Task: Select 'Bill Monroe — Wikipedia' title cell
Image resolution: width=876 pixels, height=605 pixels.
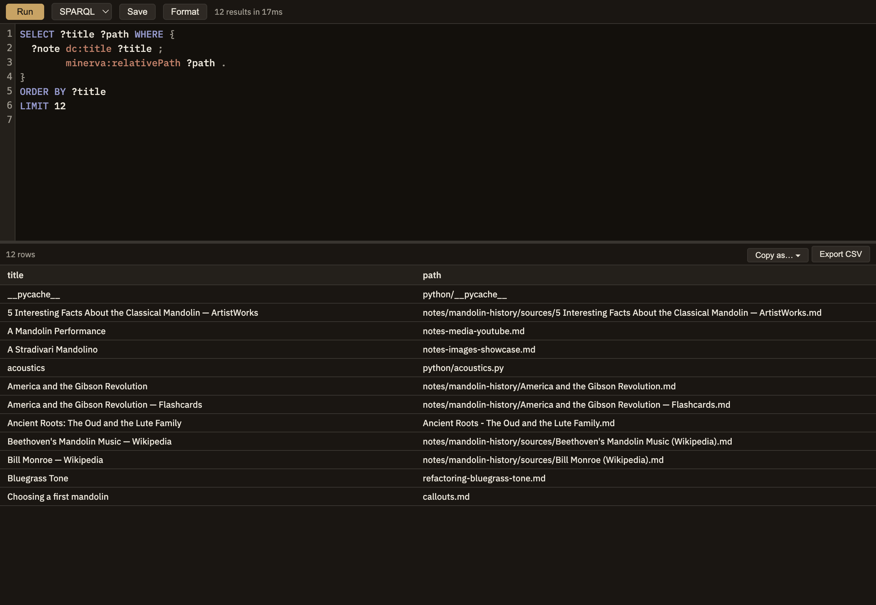Action: pyautogui.click(x=208, y=460)
